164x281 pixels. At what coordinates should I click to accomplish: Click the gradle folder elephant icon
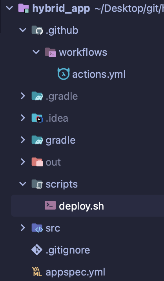click(x=37, y=140)
